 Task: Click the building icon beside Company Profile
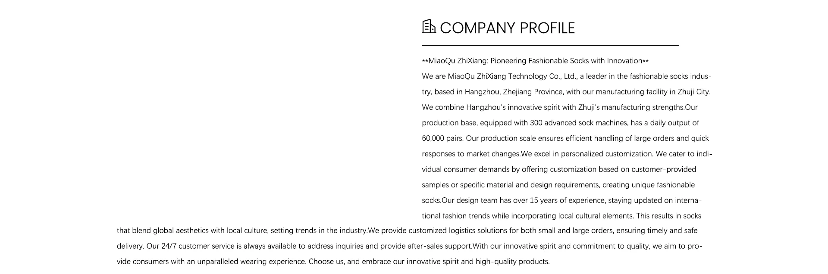pos(429,26)
